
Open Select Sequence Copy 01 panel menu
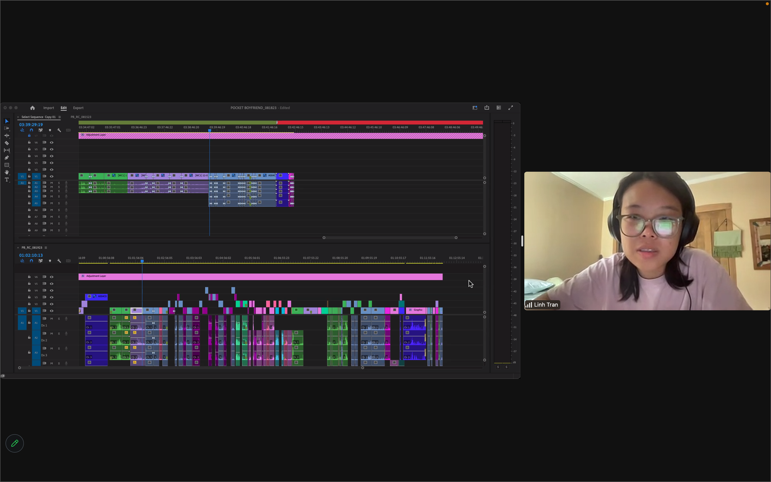tap(60, 117)
